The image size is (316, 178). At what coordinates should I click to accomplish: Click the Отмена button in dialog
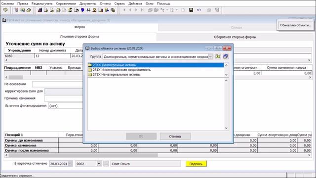tap(175, 136)
